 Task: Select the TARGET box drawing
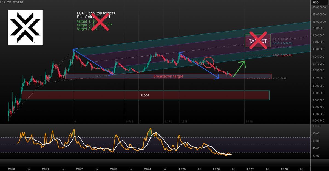pos(258,41)
